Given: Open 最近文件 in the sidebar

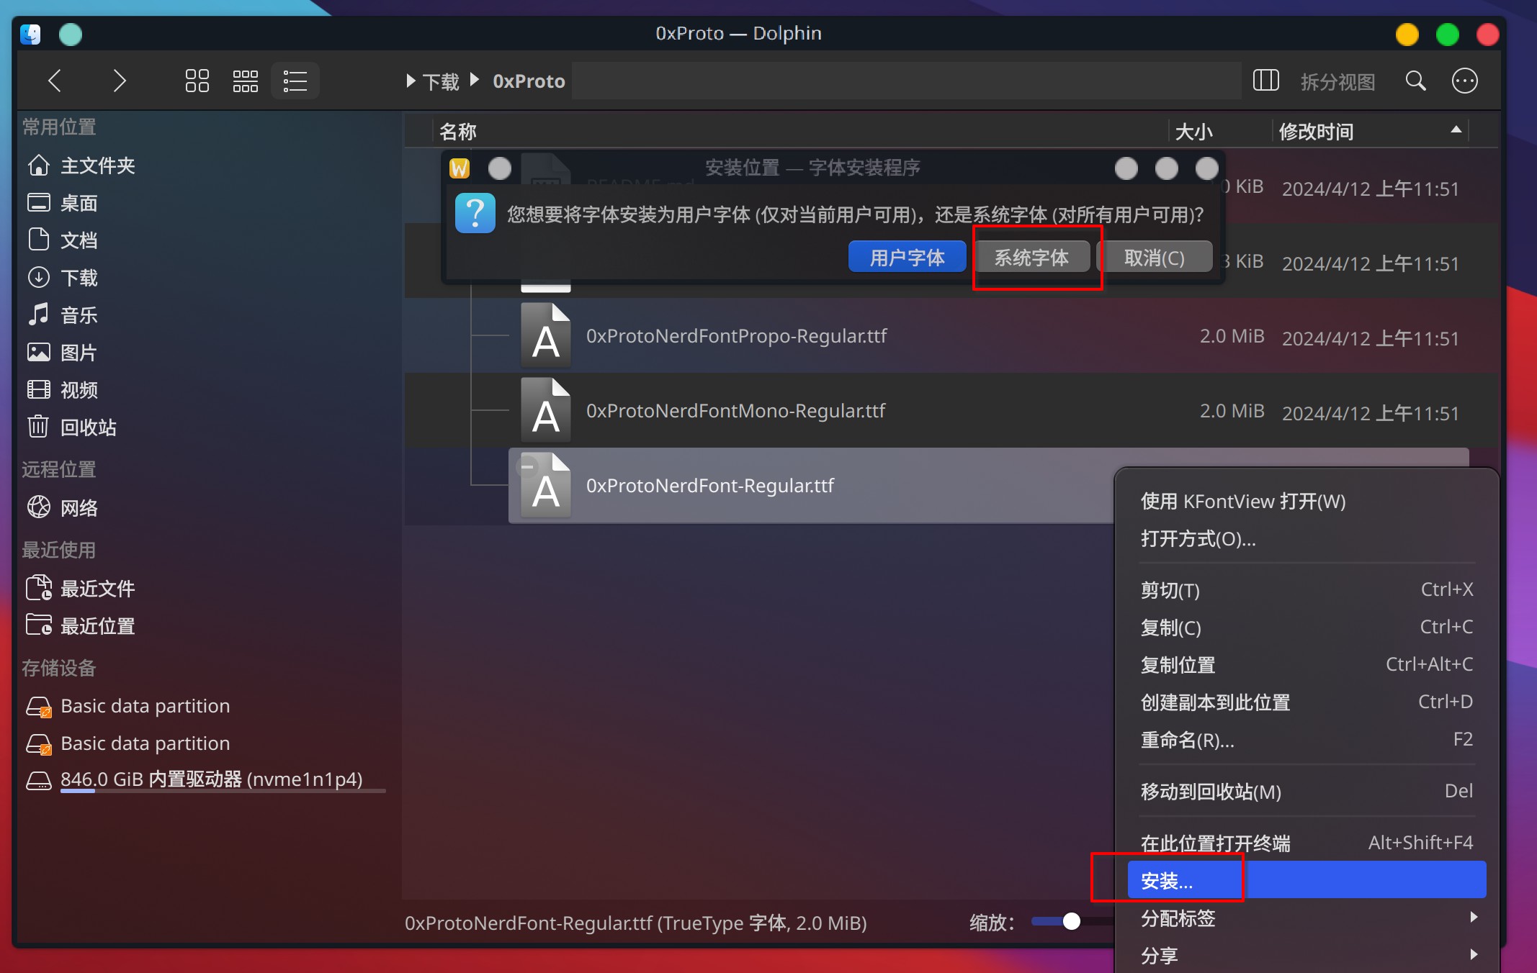Looking at the screenshot, I should tap(97, 589).
